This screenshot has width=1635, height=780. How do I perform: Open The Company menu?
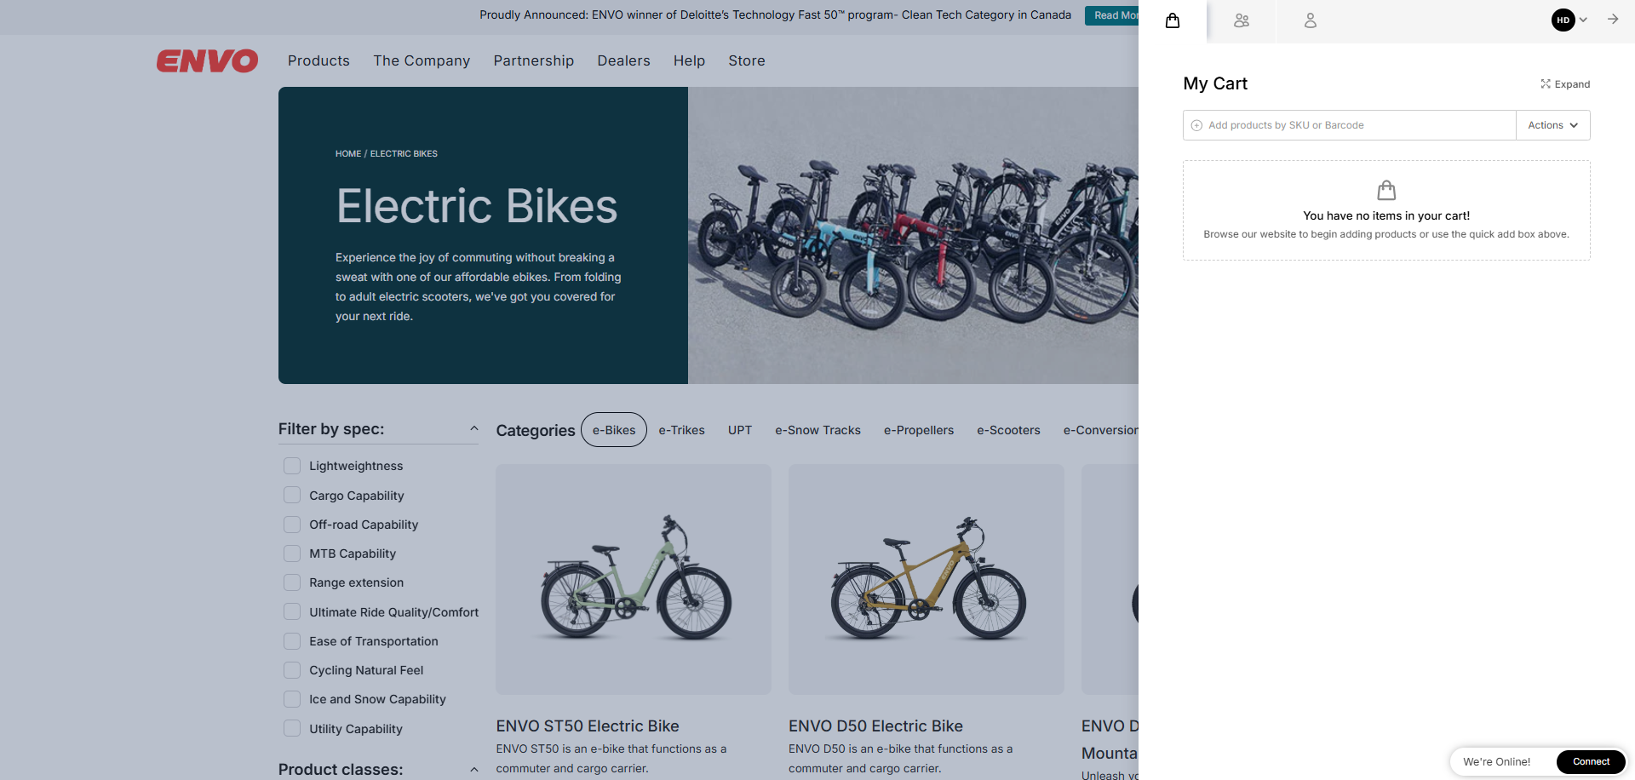tap(422, 60)
